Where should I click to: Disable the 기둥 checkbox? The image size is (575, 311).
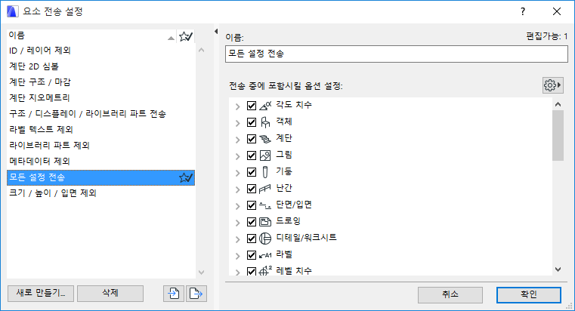(251, 172)
